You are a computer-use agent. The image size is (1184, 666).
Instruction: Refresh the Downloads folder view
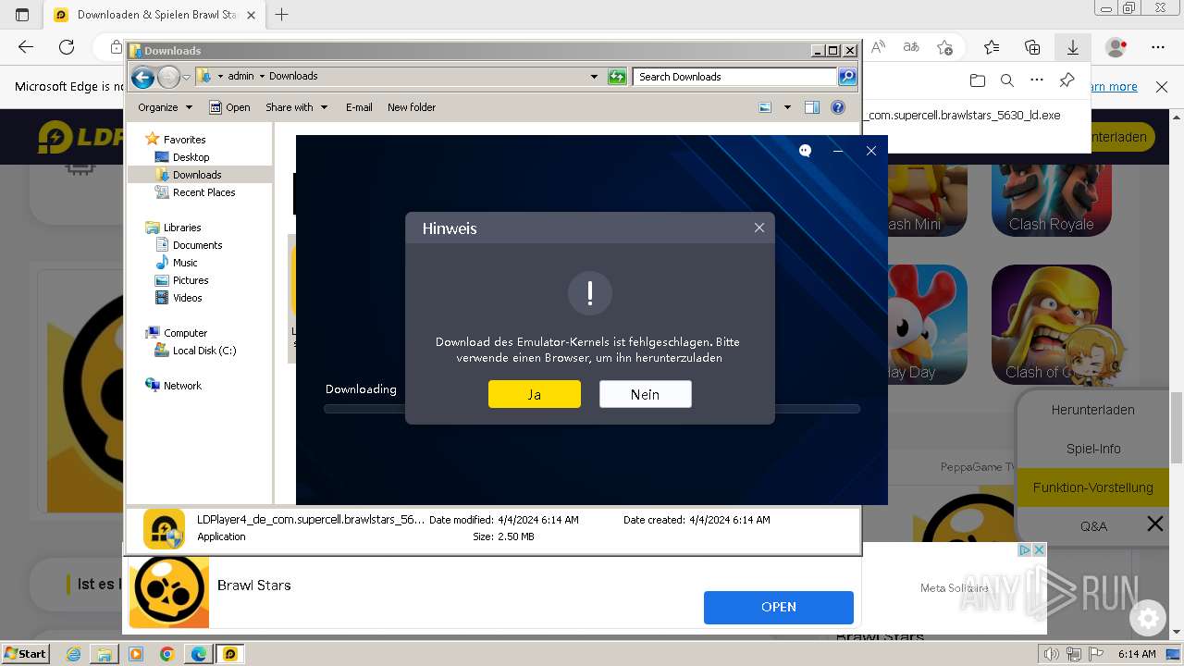(x=617, y=77)
